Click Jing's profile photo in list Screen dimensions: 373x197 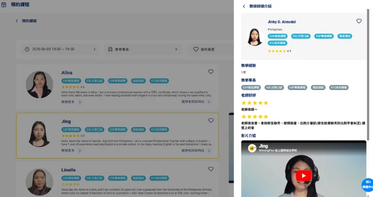[x=39, y=134]
